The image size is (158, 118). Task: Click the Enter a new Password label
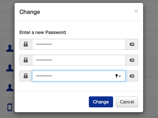tap(43, 32)
